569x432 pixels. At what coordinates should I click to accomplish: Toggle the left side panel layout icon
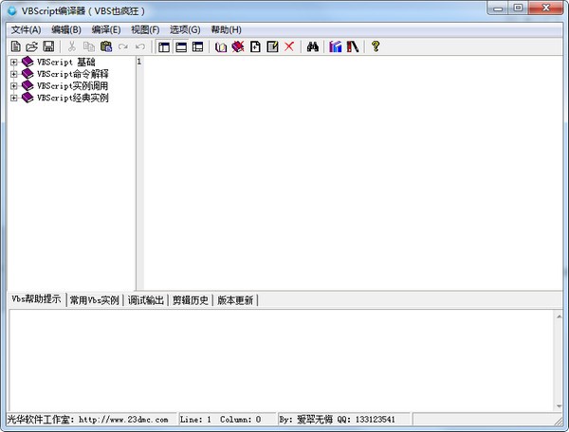pos(164,46)
